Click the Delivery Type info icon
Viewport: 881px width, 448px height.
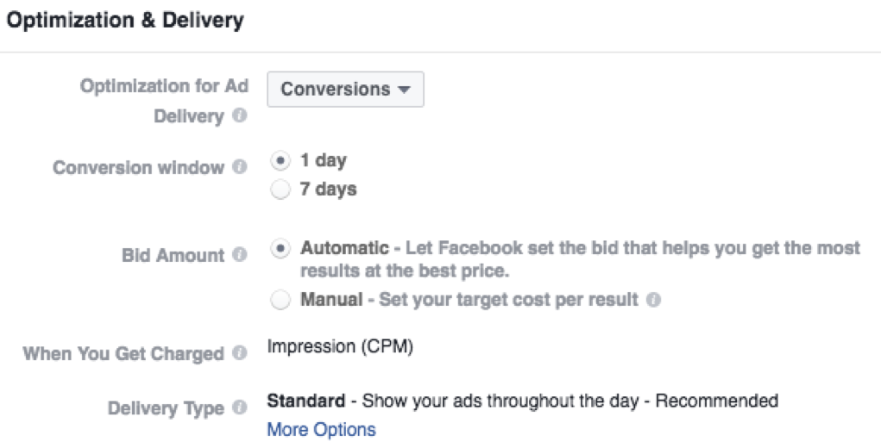point(240,407)
